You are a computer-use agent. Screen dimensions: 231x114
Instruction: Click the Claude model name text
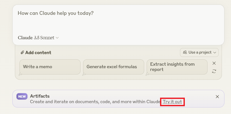[x=36, y=38]
